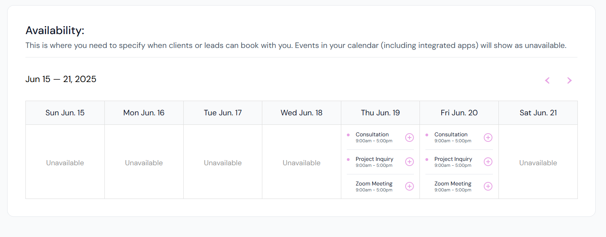Click Tuesday's Unavailable cell
The width and height of the screenshot is (606, 237).
pos(223,163)
